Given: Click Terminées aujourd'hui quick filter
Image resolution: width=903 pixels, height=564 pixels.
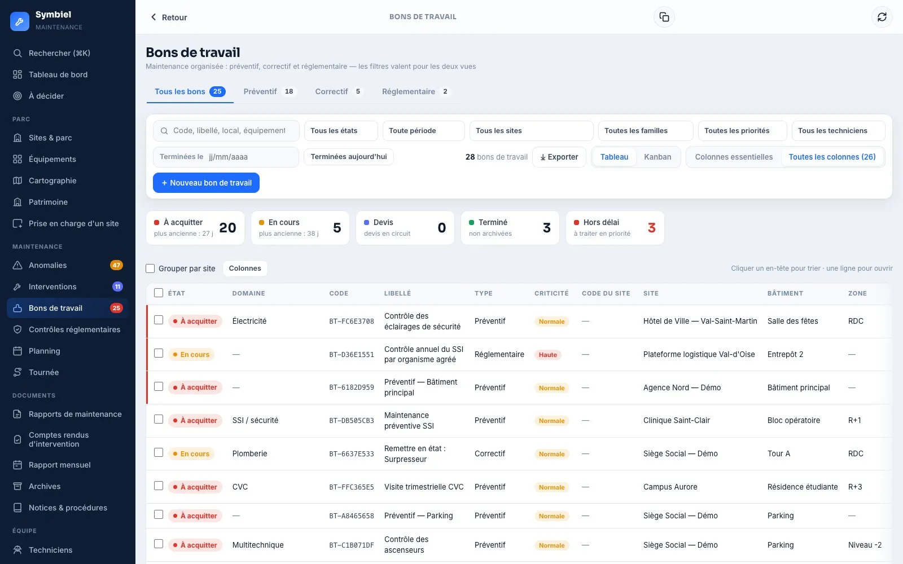Looking at the screenshot, I should point(349,157).
